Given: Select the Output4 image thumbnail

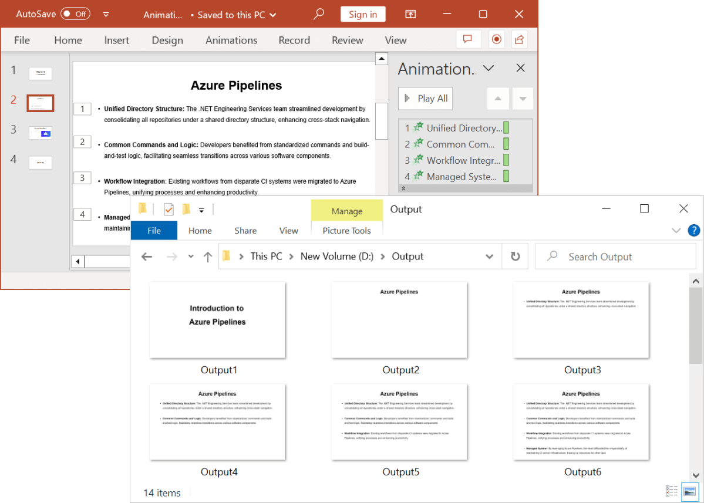Looking at the screenshot, I should pyautogui.click(x=217, y=422).
